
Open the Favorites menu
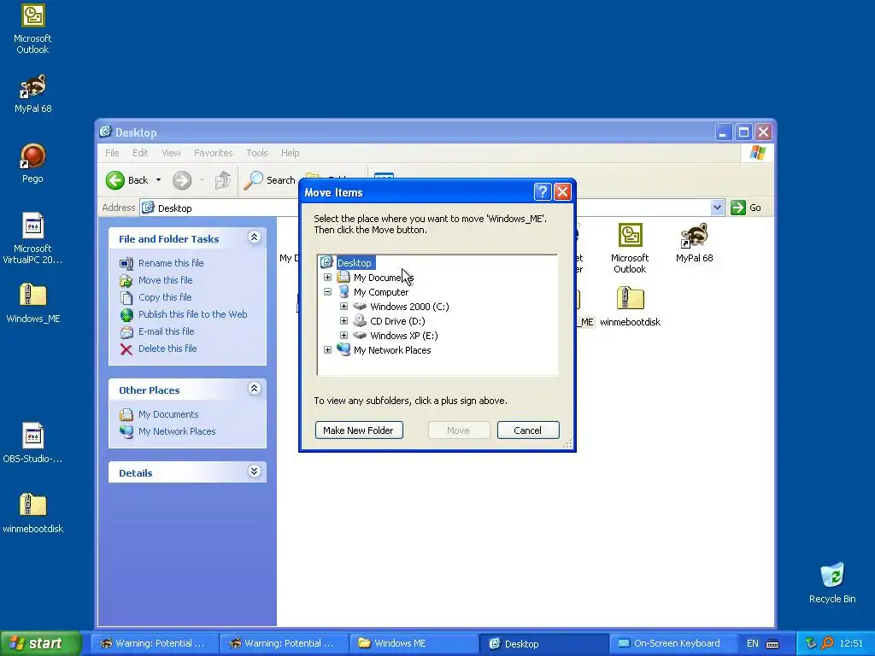(213, 153)
